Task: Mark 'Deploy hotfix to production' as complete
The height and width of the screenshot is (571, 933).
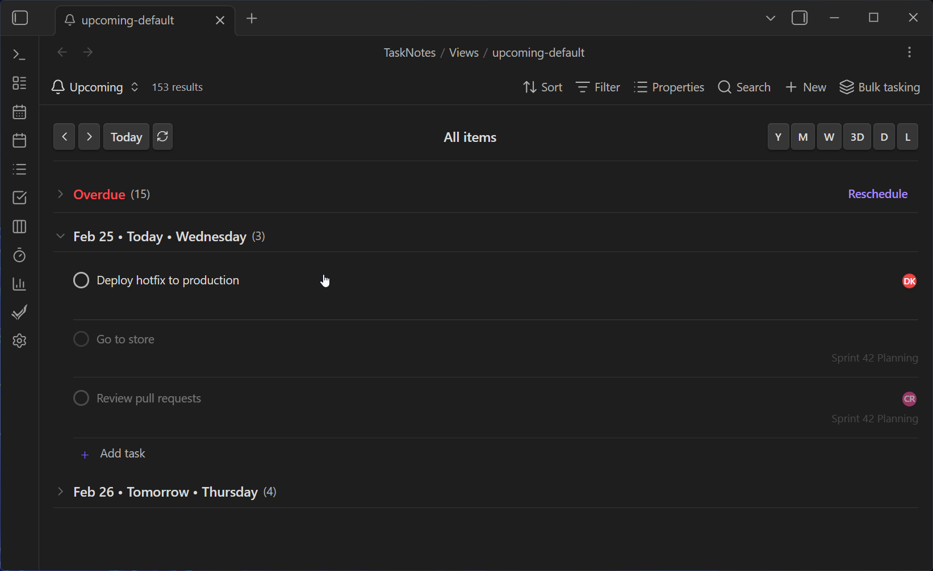Action: click(81, 280)
